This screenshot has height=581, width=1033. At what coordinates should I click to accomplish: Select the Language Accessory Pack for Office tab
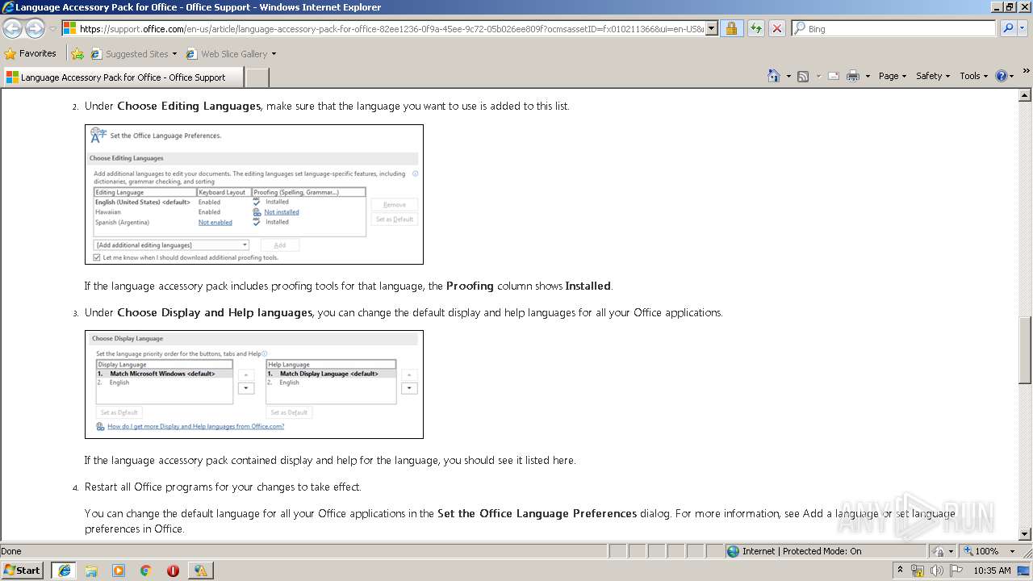click(x=123, y=77)
